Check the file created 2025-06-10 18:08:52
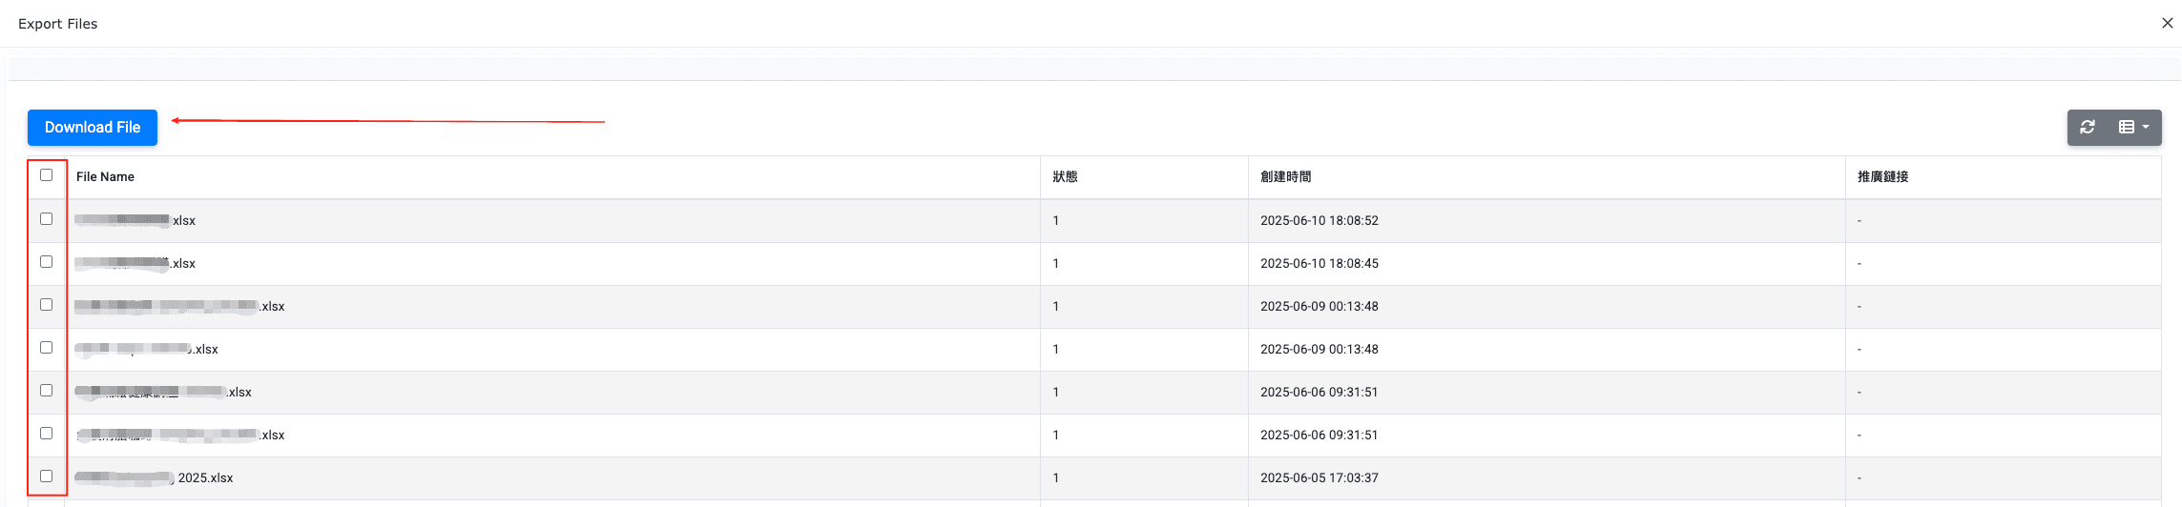Image resolution: width=2182 pixels, height=507 pixels. [x=46, y=219]
